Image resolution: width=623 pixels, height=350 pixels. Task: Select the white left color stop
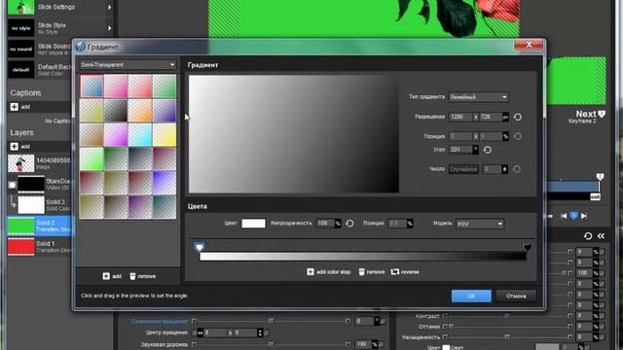(x=200, y=247)
